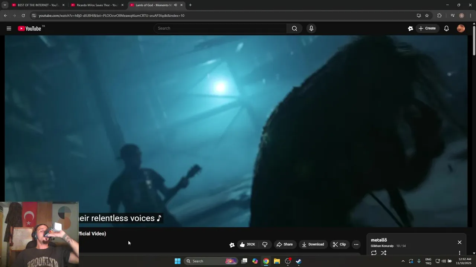476x267 pixels.
Task: Close the Lamb of God tab
Action: [181, 5]
